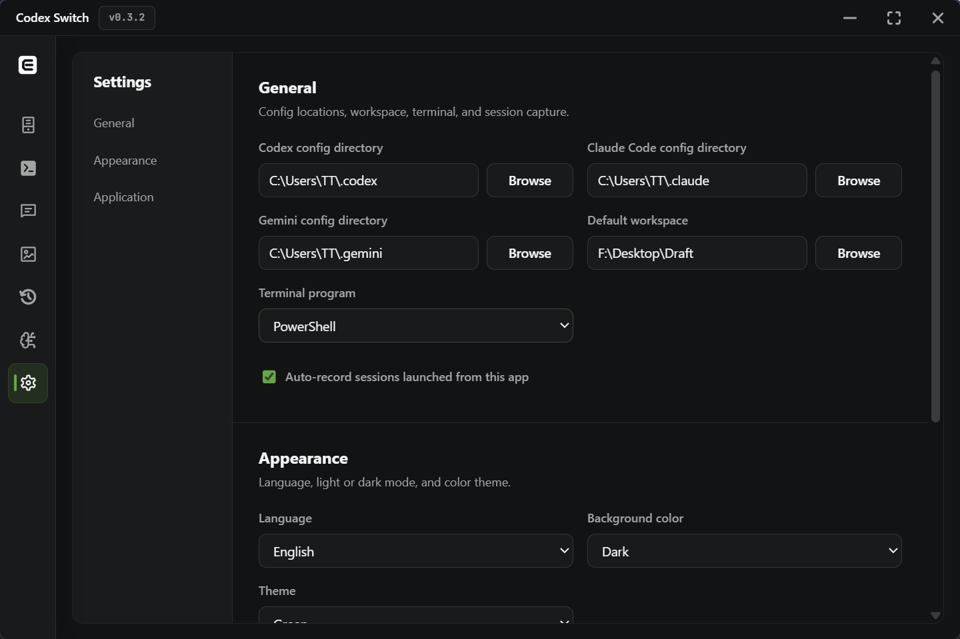The height and width of the screenshot is (639, 960).
Task: Go to Appearance settings section
Action: click(125, 161)
